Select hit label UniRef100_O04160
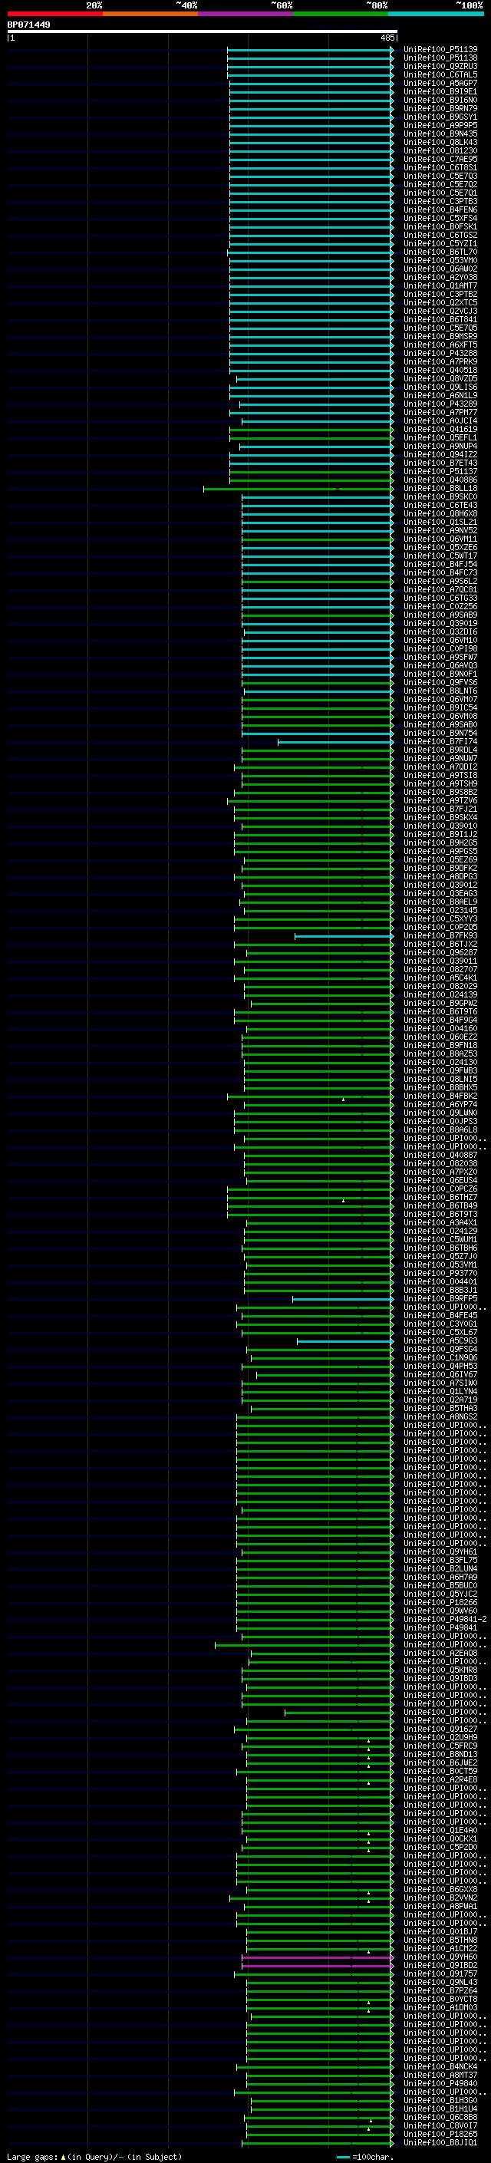Viewport: 491px width, 2163px height. coord(440,1029)
